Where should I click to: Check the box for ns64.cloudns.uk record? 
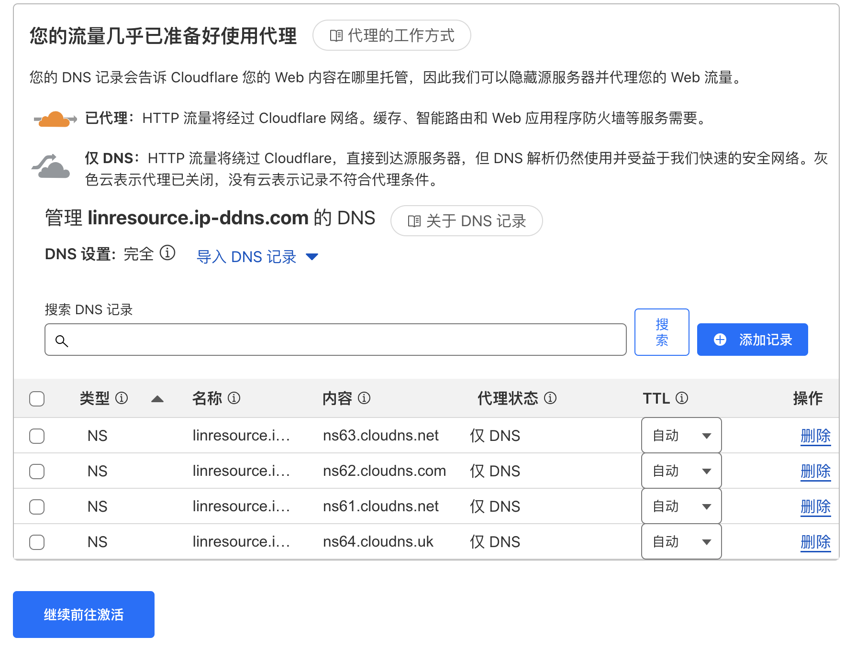37,542
